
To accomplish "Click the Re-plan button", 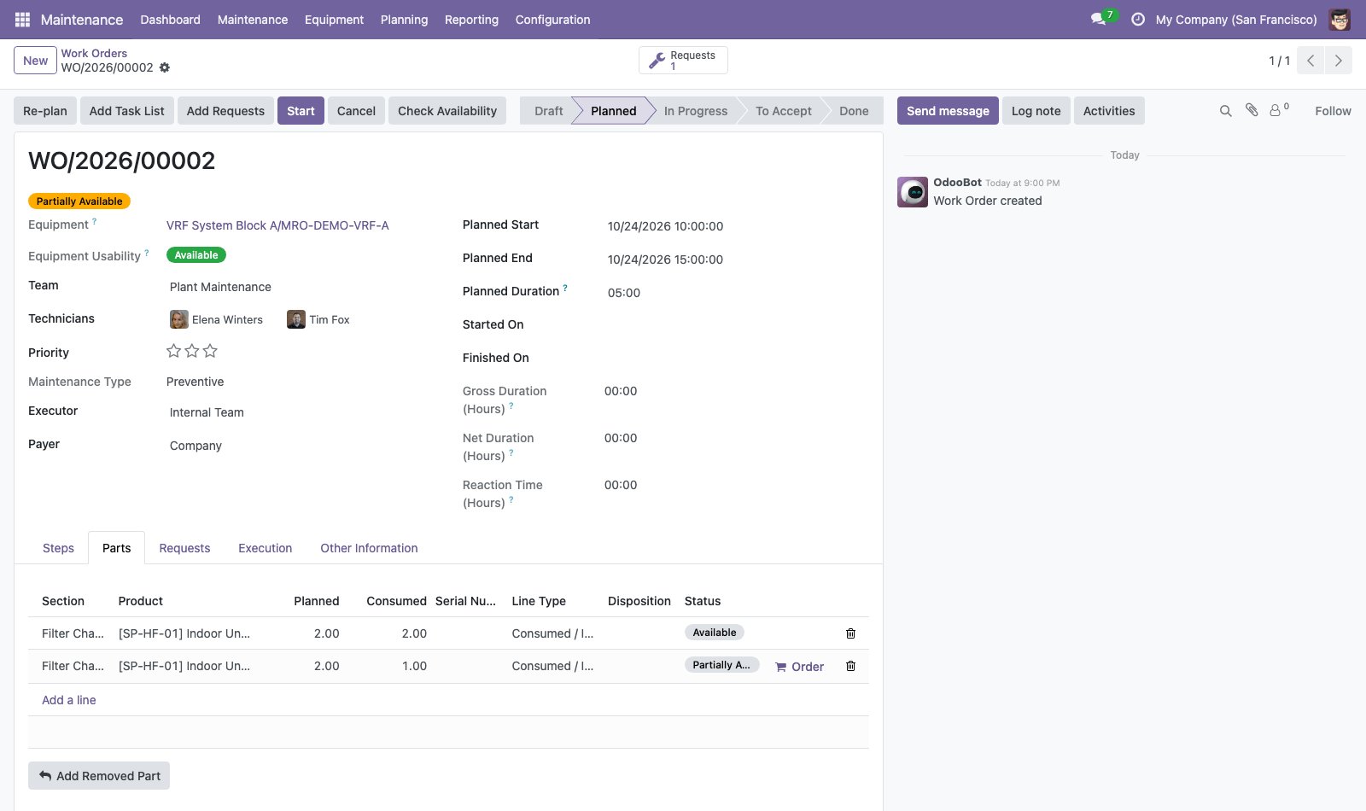I will click(45, 111).
